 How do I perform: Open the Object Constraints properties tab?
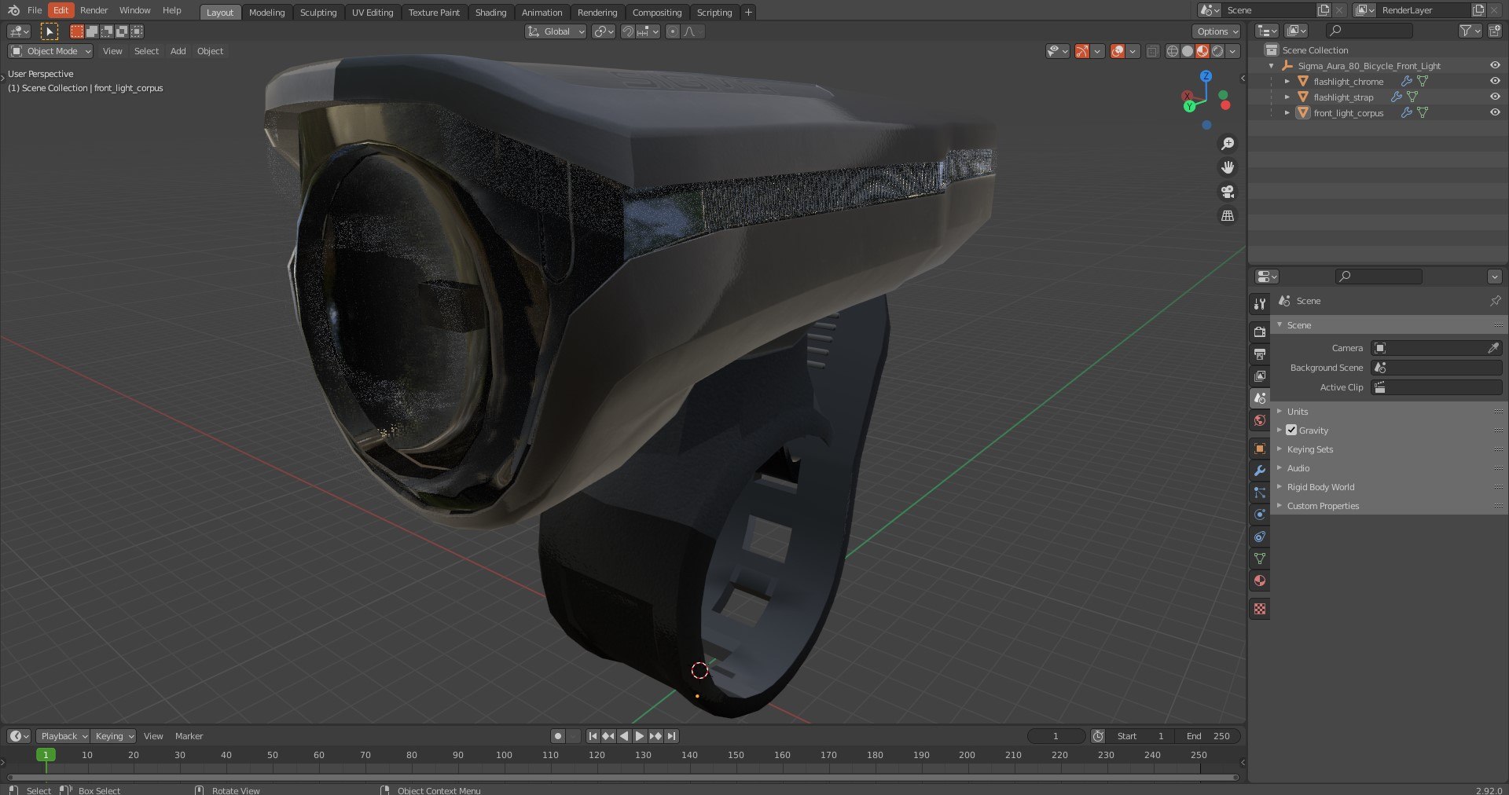click(x=1260, y=537)
